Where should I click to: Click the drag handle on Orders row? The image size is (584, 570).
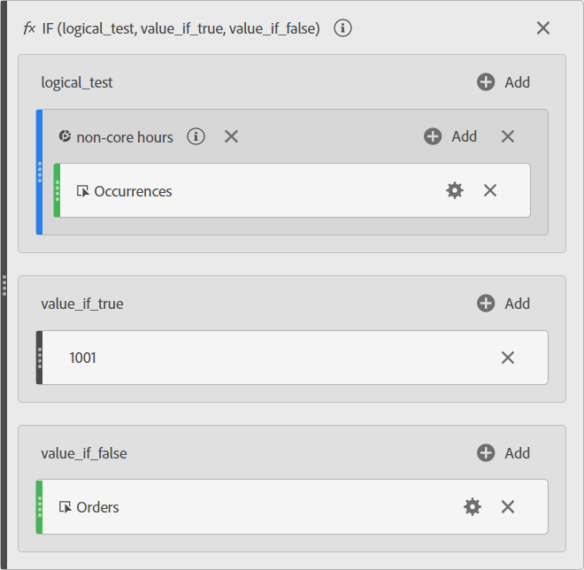(40, 507)
